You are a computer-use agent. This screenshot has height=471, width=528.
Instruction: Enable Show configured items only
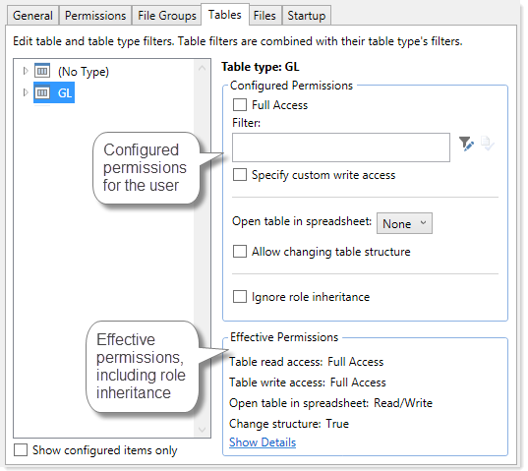21,449
